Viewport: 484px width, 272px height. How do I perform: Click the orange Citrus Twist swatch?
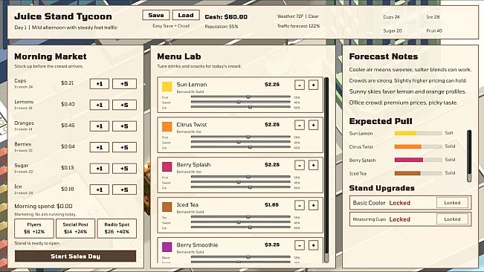point(167,127)
